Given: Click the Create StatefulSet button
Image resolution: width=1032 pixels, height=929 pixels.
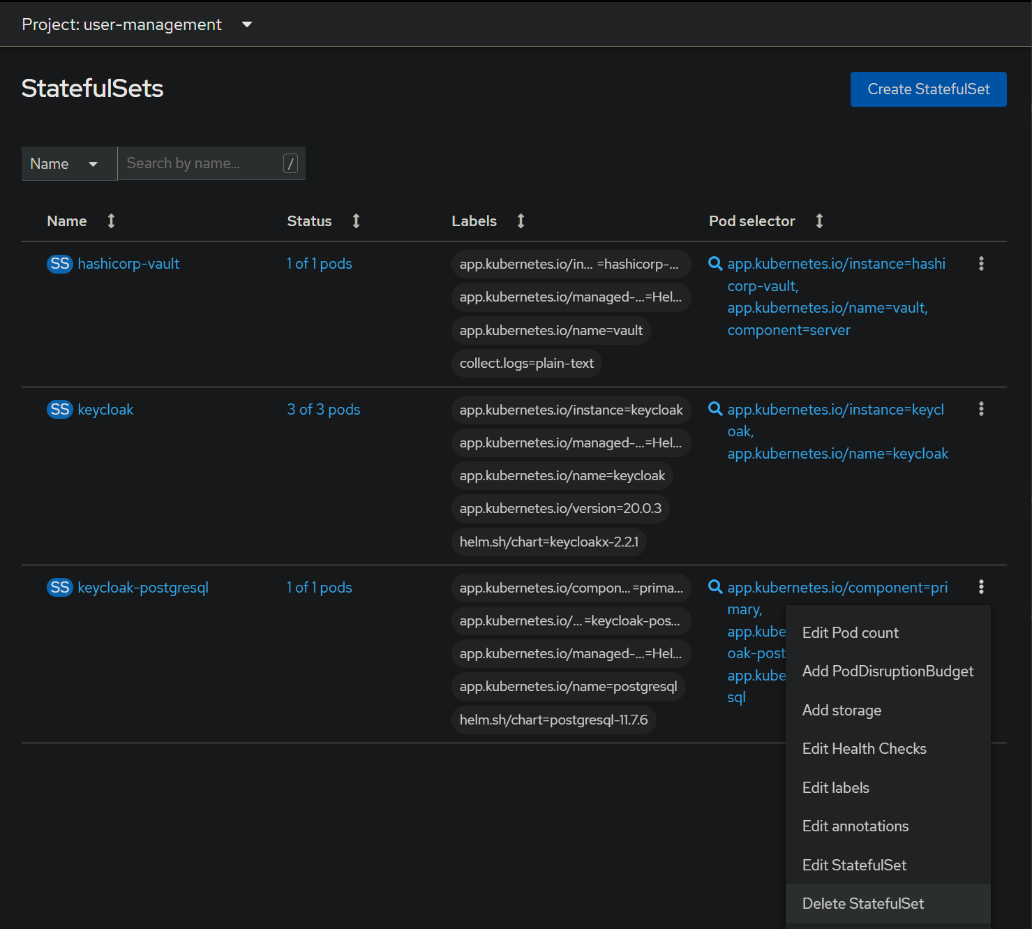Looking at the screenshot, I should pyautogui.click(x=929, y=89).
